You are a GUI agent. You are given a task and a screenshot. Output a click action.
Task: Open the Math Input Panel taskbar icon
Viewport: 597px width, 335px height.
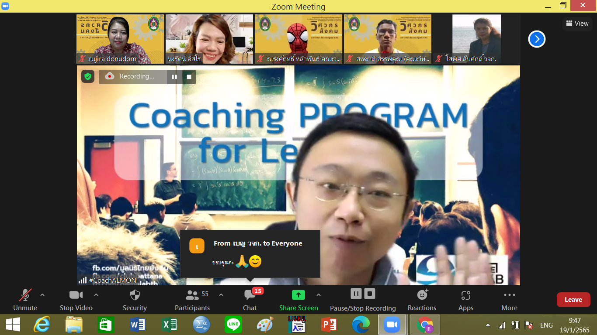pos(201,325)
